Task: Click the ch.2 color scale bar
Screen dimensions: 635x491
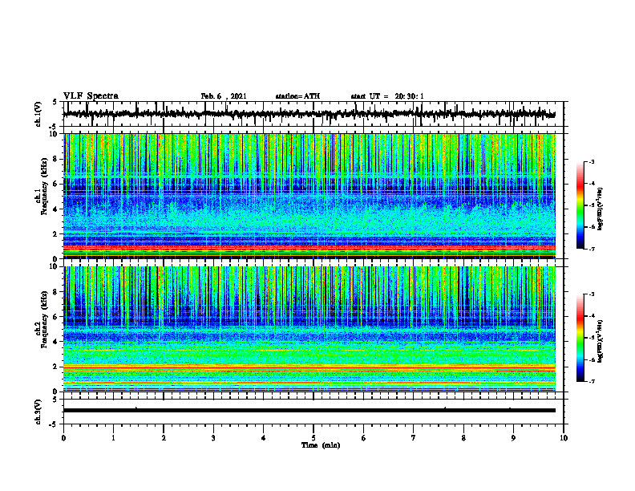Action: coord(580,338)
